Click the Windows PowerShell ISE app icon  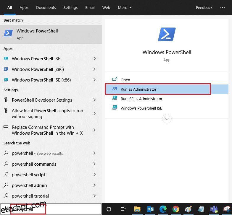point(6,58)
